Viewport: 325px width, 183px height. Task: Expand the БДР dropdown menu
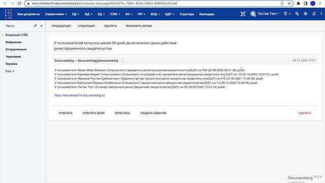tap(170, 14)
